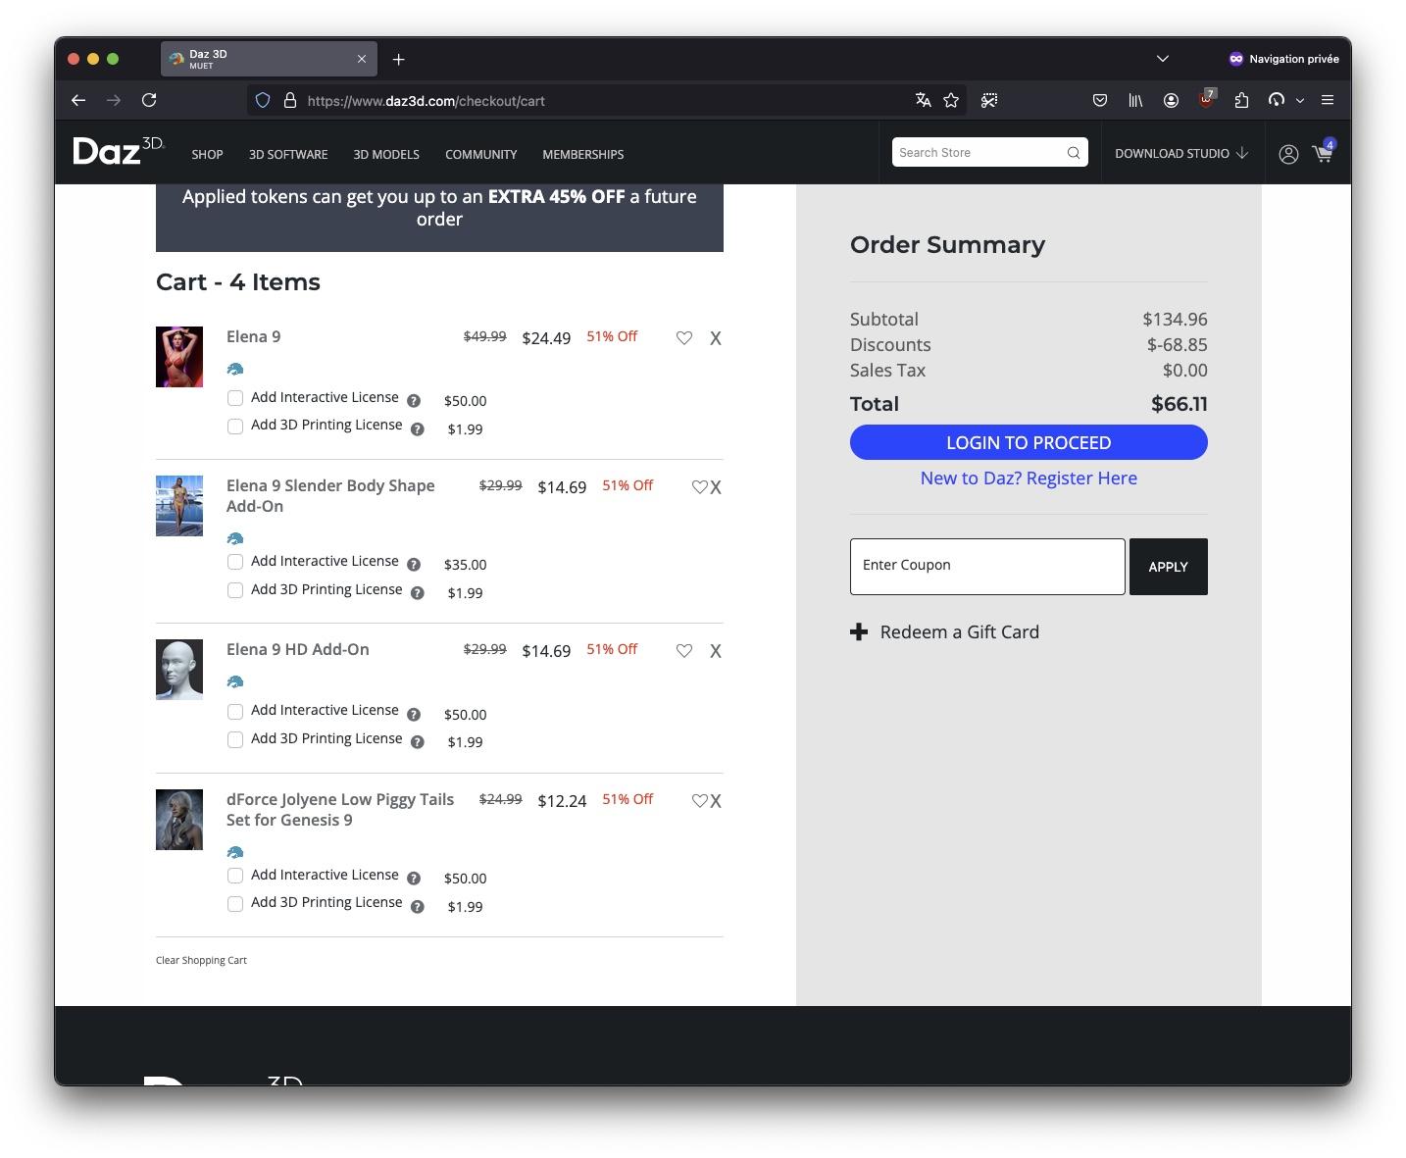Click the search magnifier in Search Store
This screenshot has width=1406, height=1158.
tap(1074, 153)
